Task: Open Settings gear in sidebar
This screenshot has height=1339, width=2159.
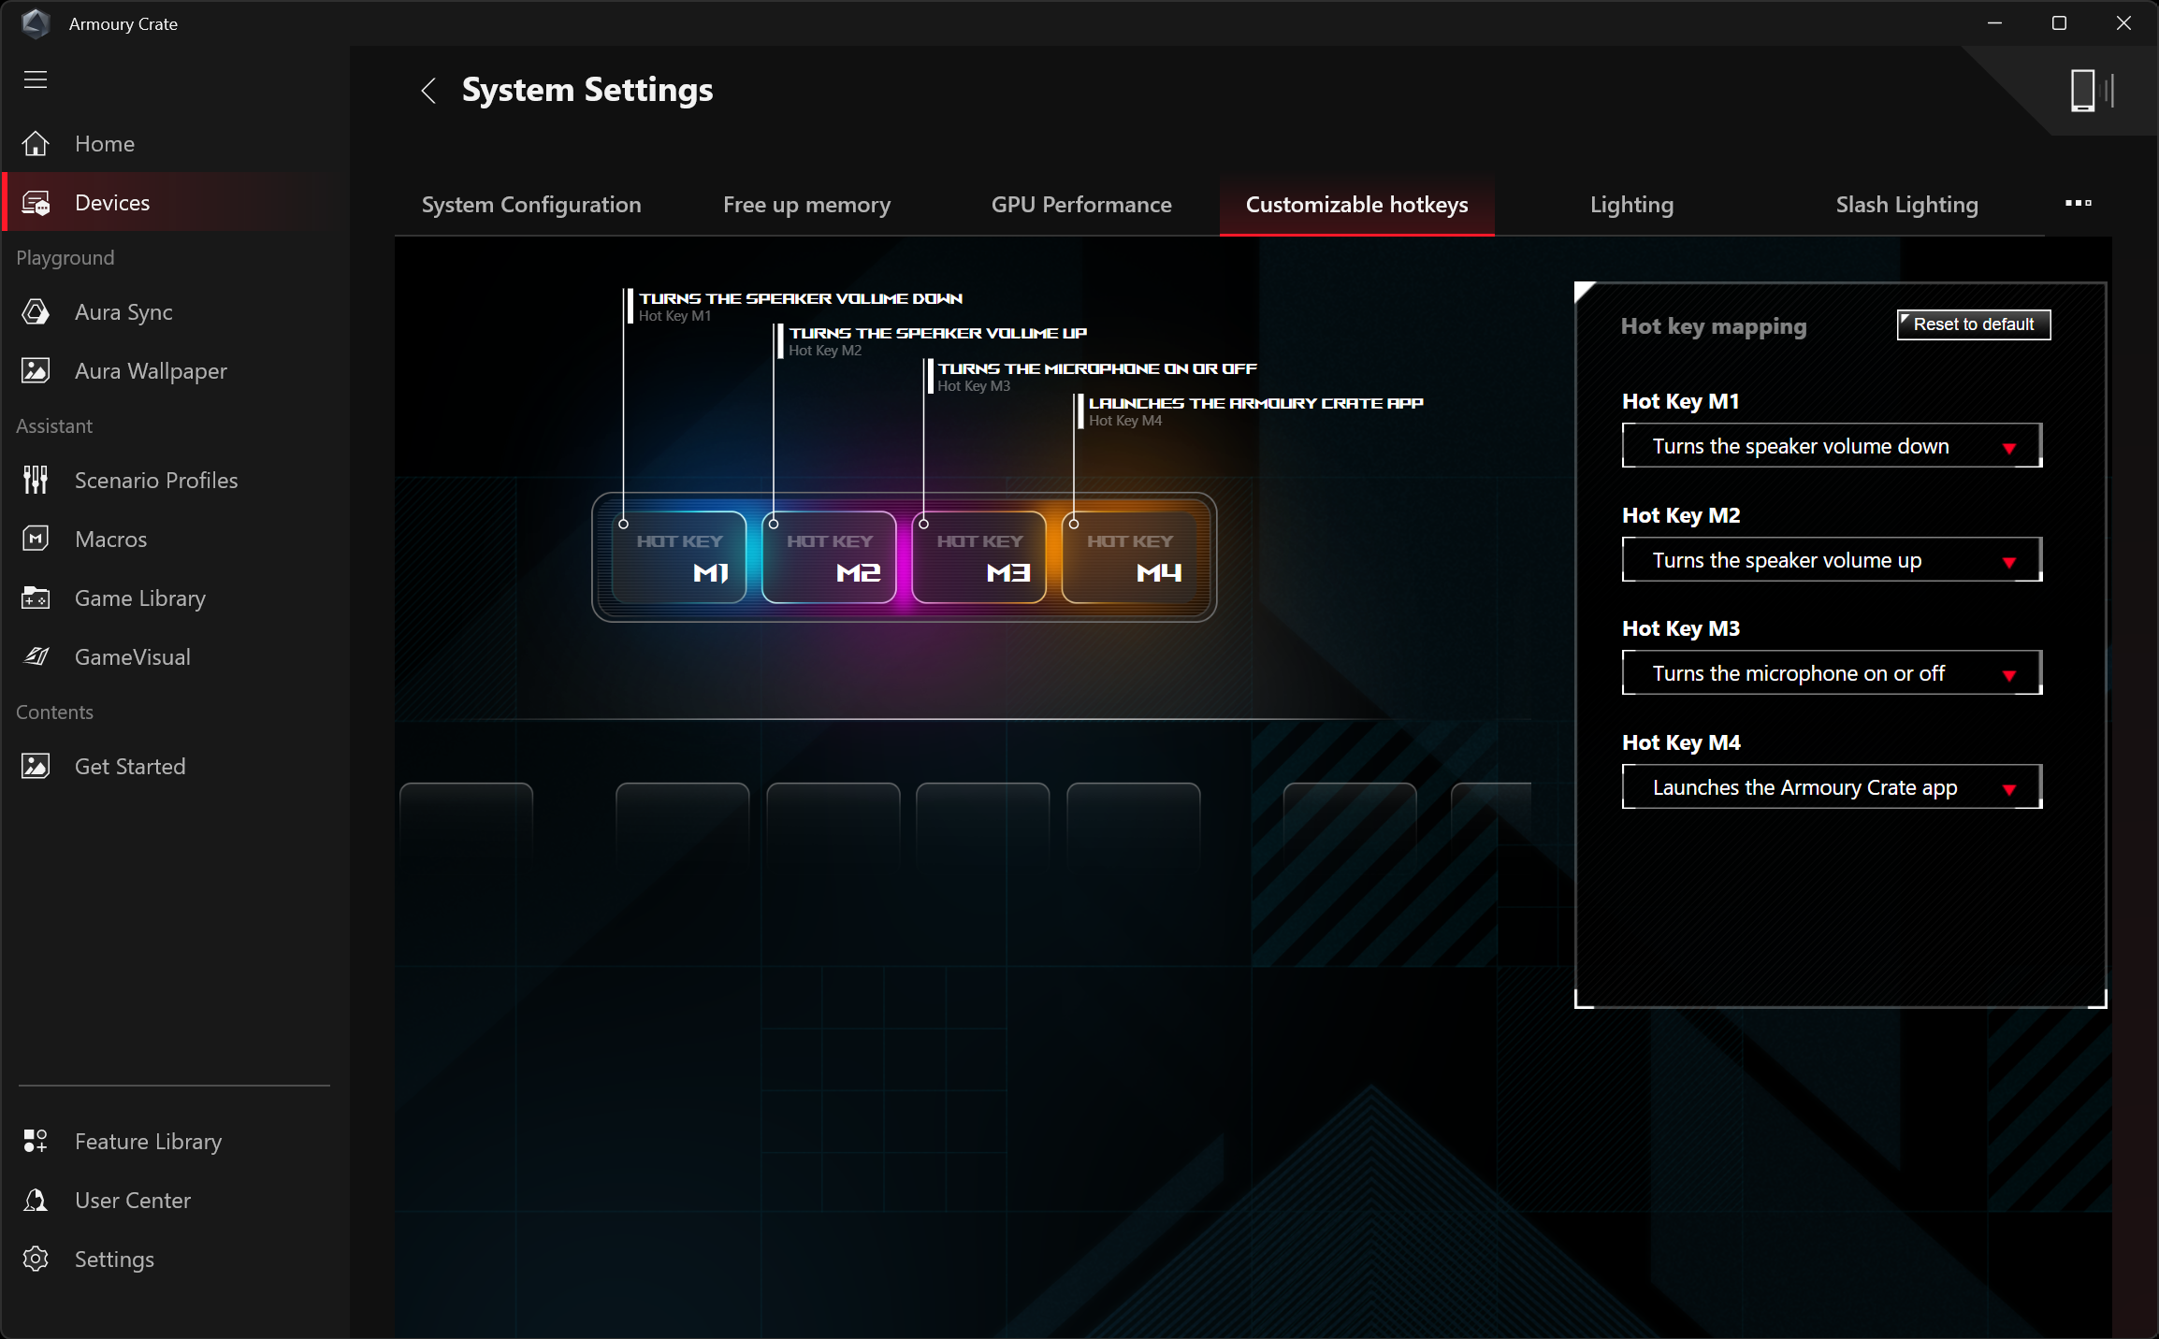Action: [113, 1260]
